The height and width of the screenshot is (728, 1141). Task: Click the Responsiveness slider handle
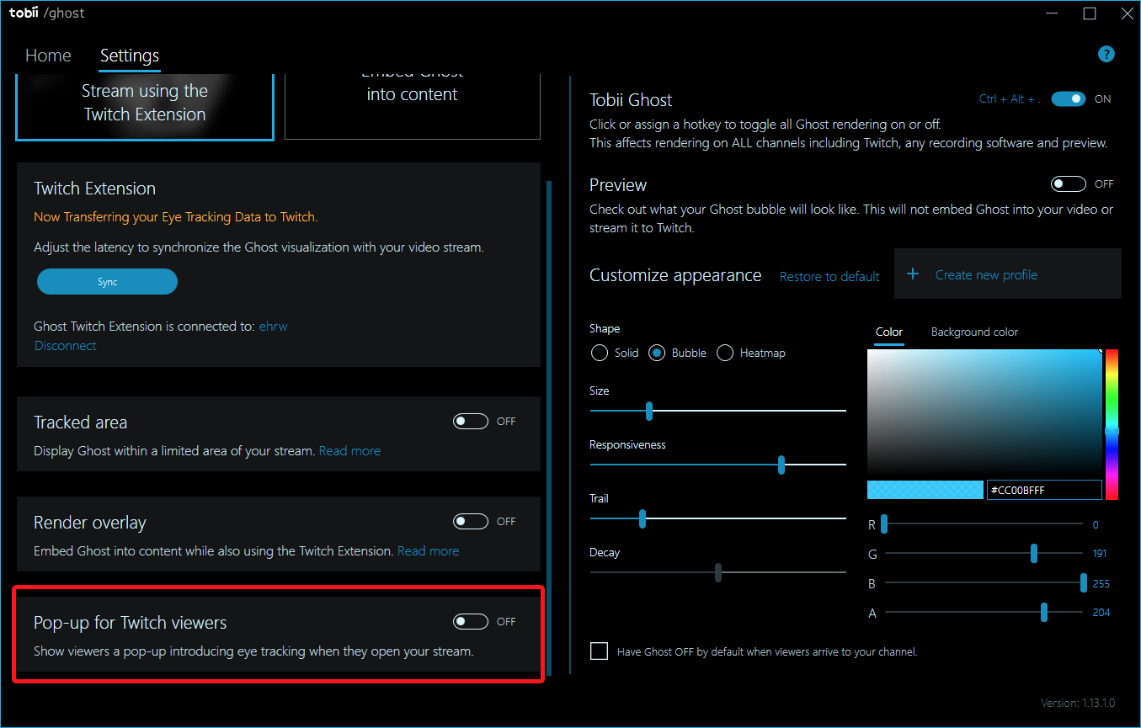tap(781, 465)
